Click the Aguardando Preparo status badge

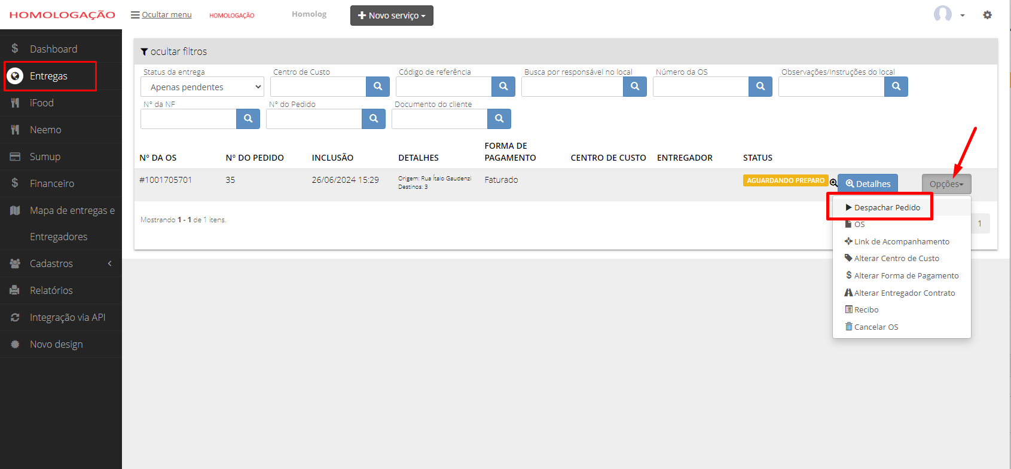click(x=786, y=180)
